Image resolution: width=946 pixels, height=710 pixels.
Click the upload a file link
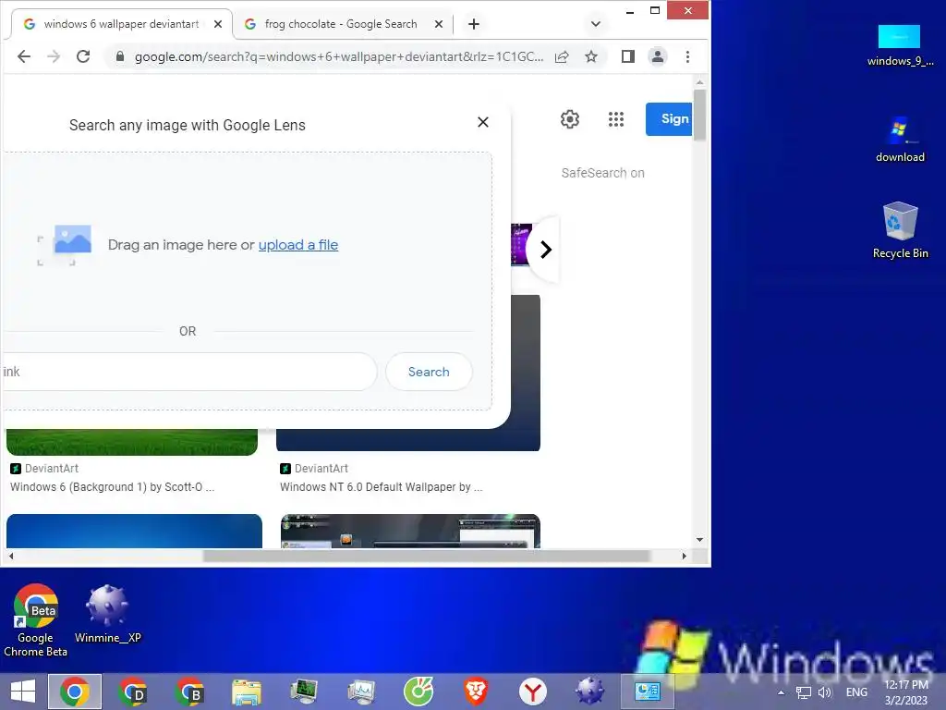pyautogui.click(x=298, y=244)
